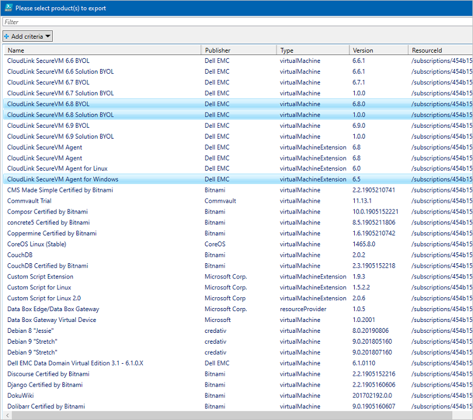Click the Commvault publisher cell

click(220, 201)
